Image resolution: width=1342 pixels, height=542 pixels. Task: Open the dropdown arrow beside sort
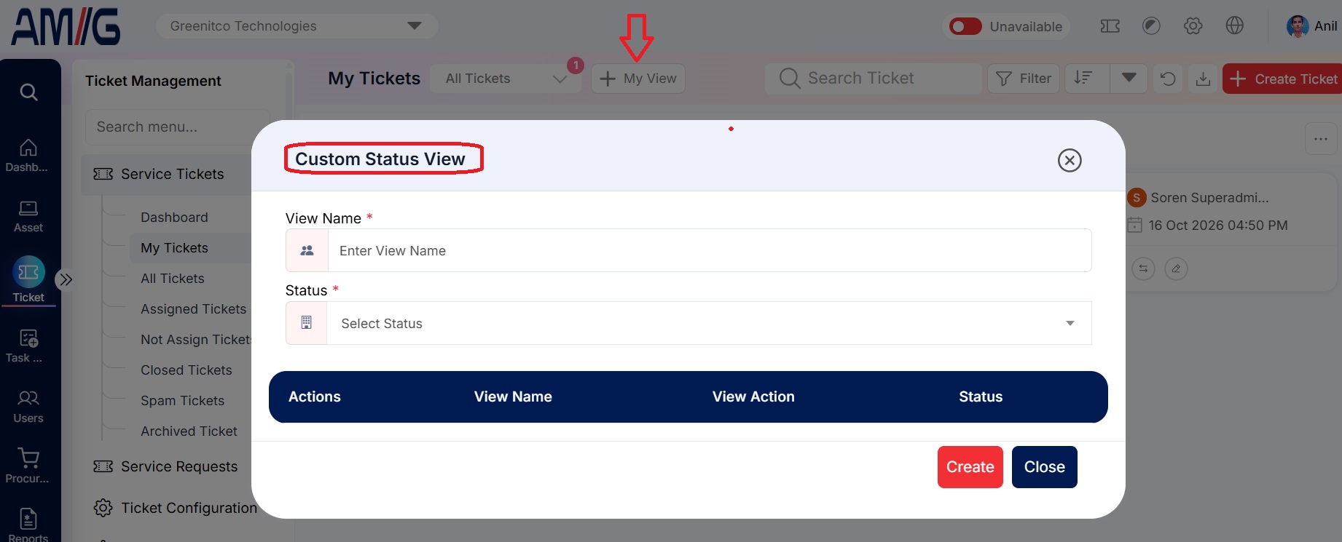1129,78
